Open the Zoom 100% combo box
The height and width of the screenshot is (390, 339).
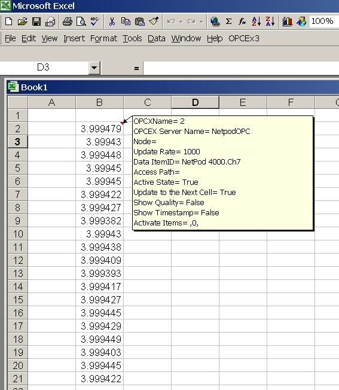[324, 22]
